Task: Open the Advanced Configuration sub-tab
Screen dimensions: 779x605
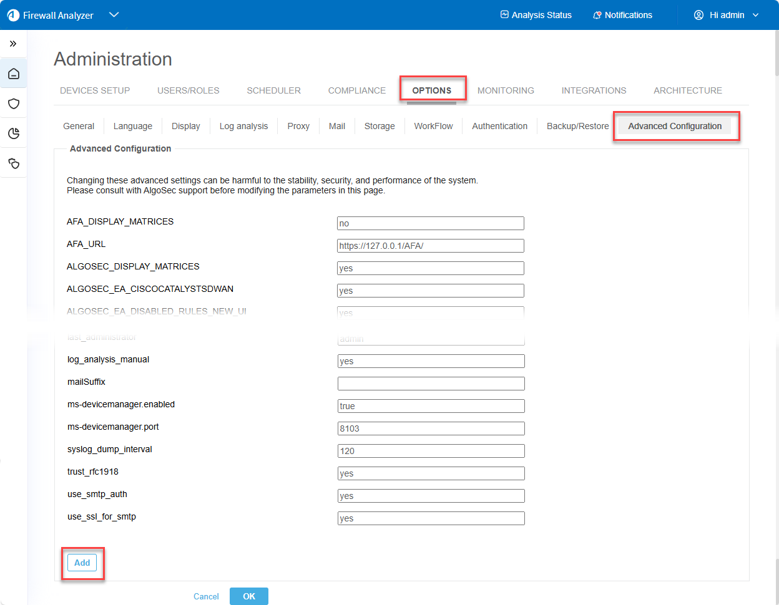Action: tap(674, 126)
